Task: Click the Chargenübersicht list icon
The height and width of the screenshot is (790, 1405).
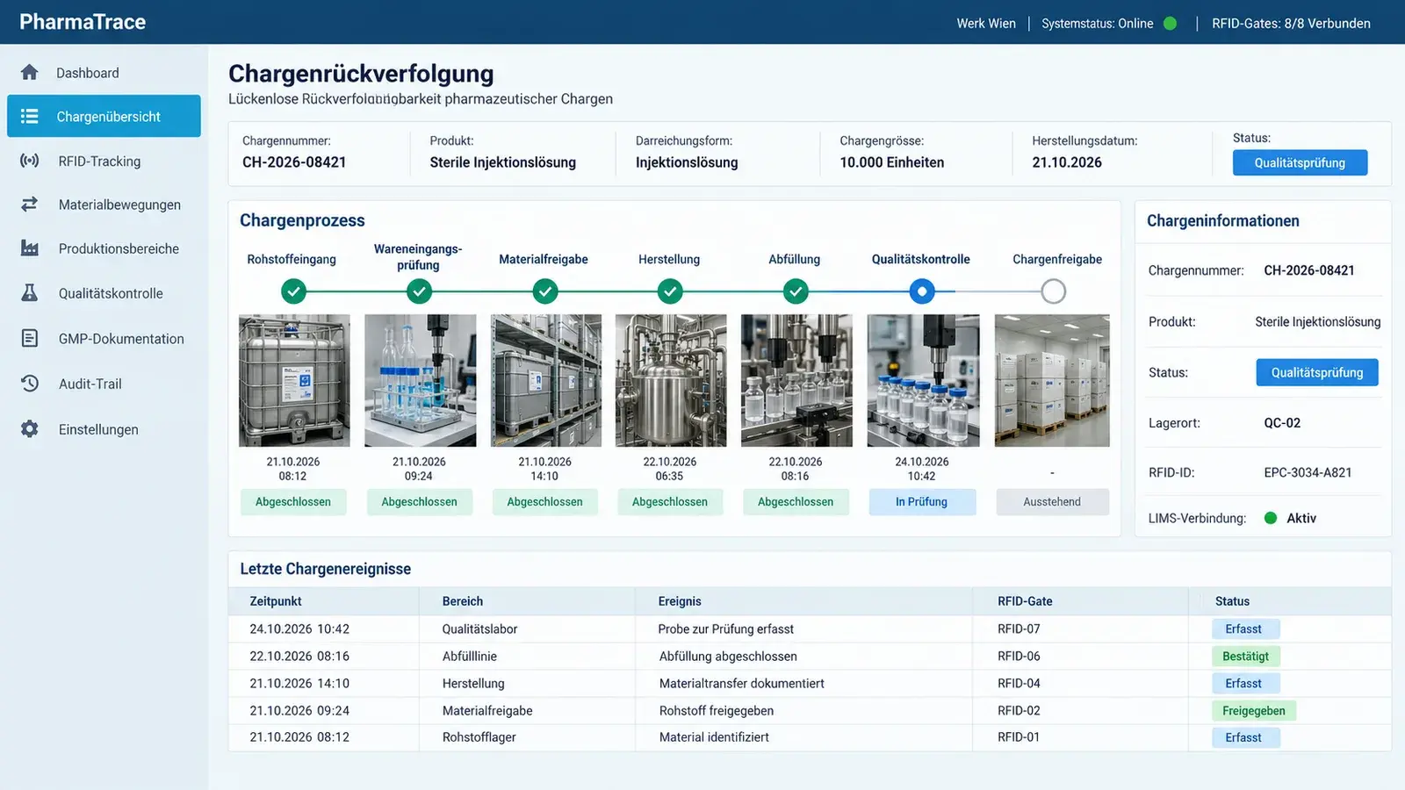Action: [29, 116]
